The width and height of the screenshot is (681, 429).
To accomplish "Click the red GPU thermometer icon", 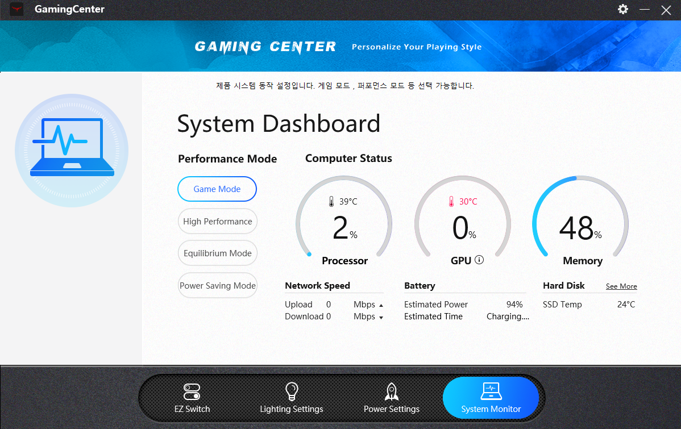I will point(451,202).
